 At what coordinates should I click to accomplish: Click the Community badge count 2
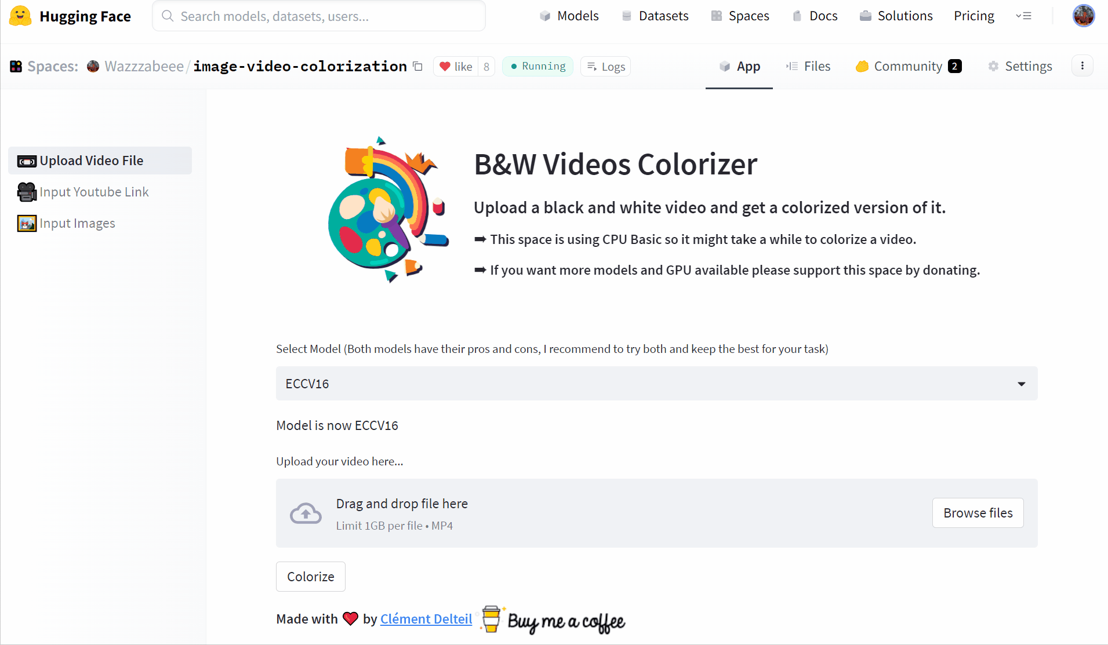tap(955, 66)
